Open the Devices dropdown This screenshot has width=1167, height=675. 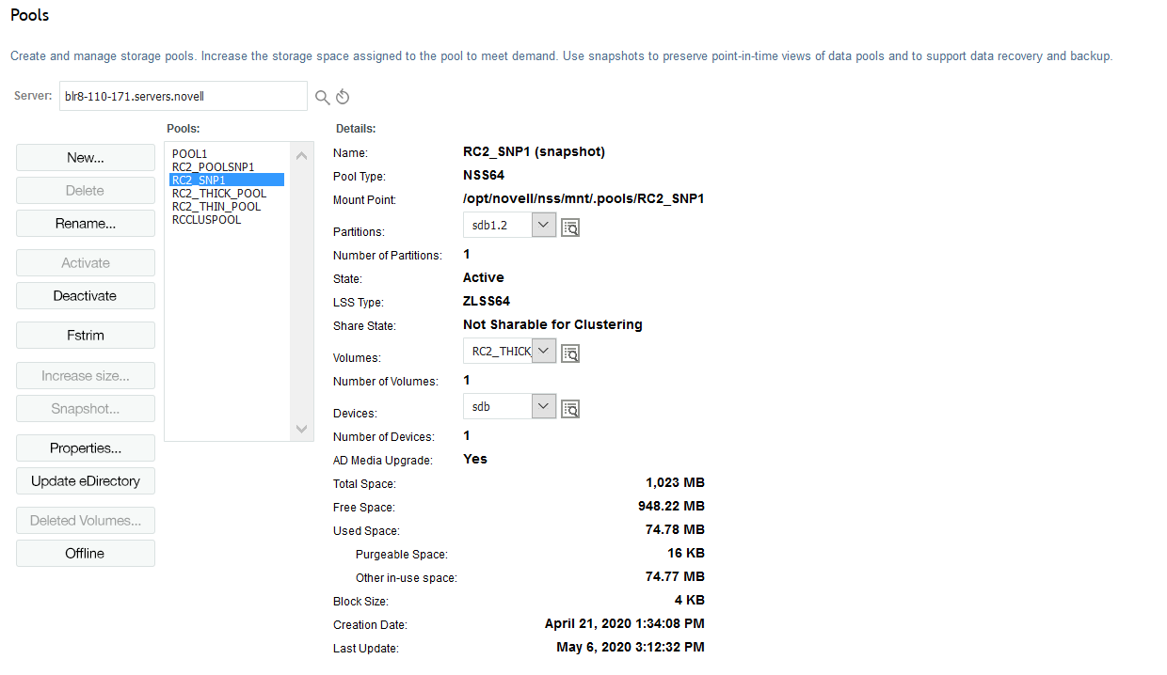[x=543, y=407]
